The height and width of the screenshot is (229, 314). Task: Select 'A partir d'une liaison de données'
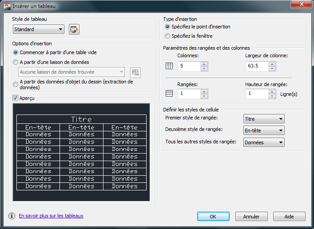(x=51, y=62)
